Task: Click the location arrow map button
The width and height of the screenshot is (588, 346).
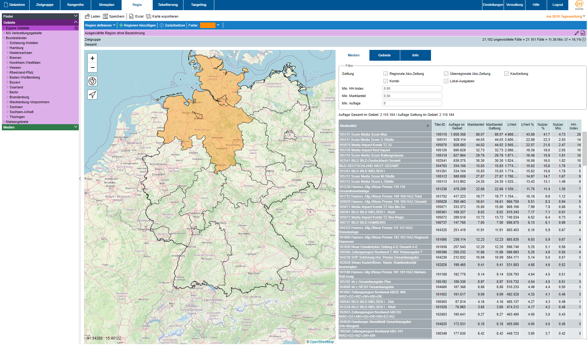Action: coord(92,95)
